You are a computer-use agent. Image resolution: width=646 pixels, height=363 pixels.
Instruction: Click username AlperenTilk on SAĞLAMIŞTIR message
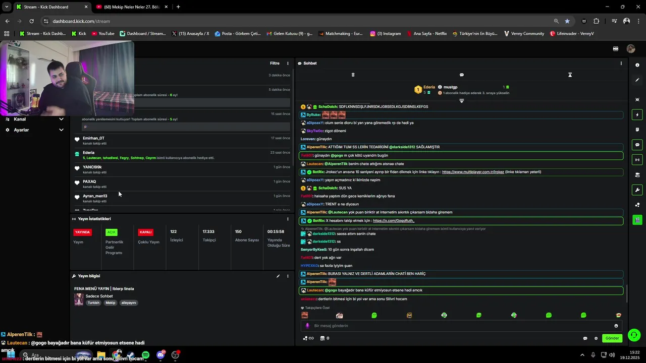tap(317, 147)
